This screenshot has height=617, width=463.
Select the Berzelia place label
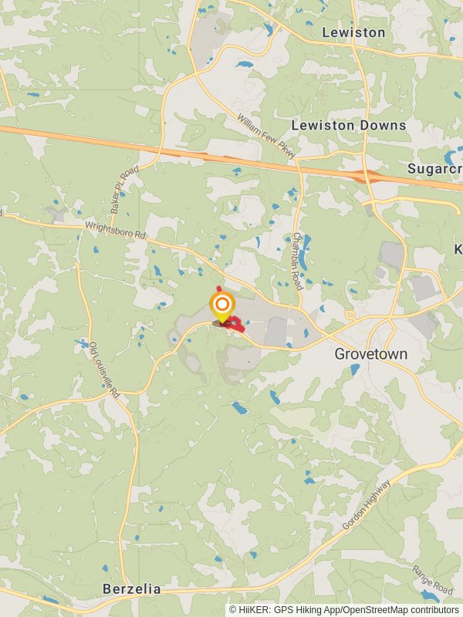point(131,589)
